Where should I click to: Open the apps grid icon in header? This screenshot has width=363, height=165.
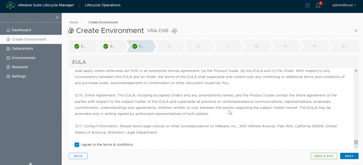[x=307, y=5]
